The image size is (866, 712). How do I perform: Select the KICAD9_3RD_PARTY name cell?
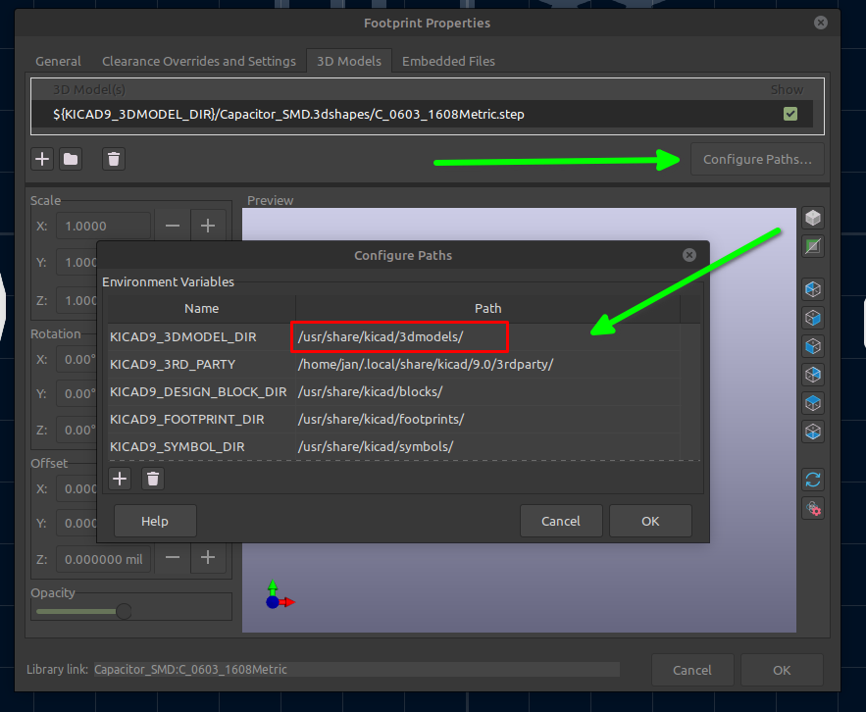pos(201,365)
